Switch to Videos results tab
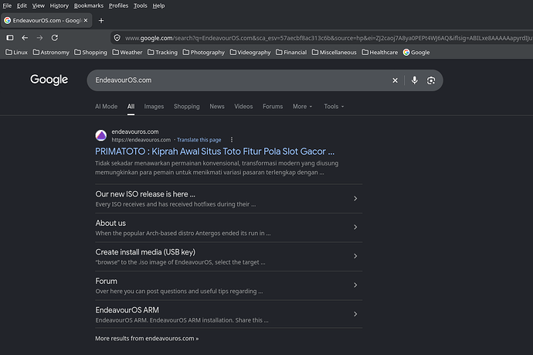 [243, 107]
